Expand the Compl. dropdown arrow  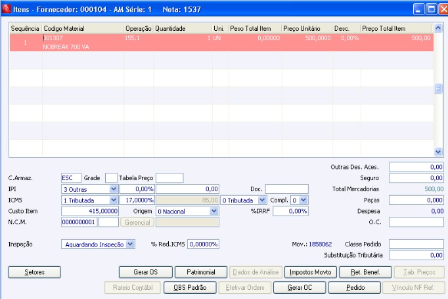[x=303, y=200]
